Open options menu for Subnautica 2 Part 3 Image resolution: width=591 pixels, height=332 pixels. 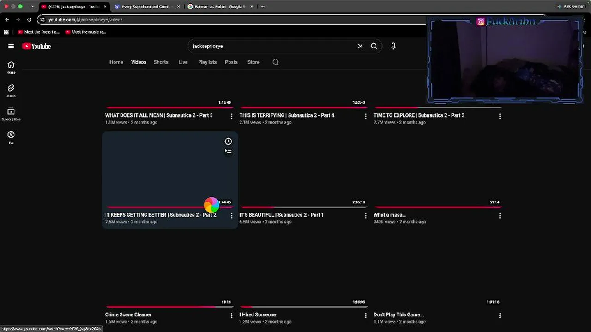(500, 116)
